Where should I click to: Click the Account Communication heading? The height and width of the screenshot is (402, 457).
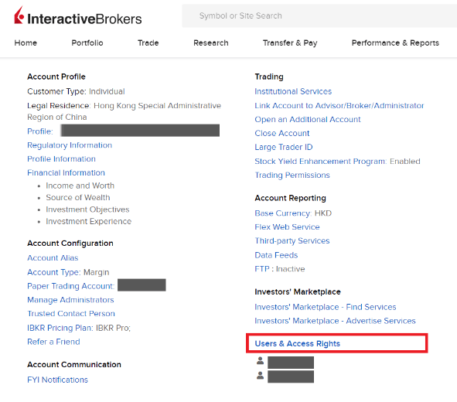pyautogui.click(x=74, y=365)
